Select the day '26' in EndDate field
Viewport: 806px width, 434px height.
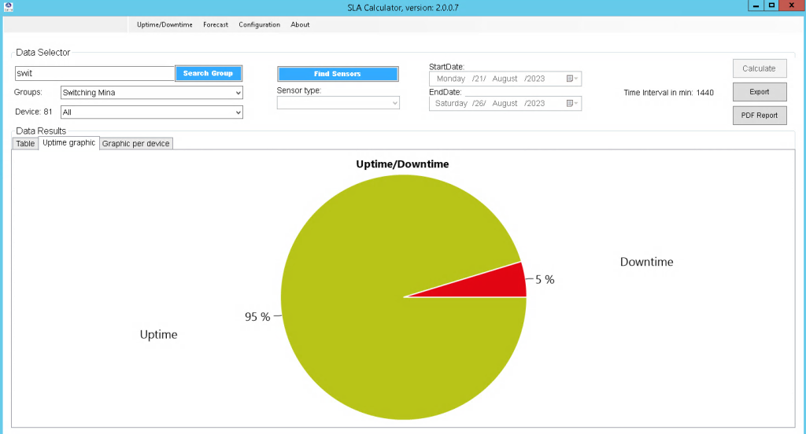(x=479, y=103)
